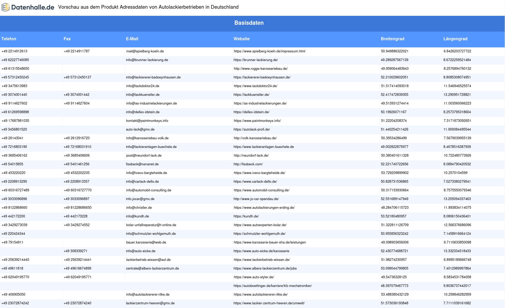Select longitude value 13.332334518433
Viewport: 505px width, 308px height.
pos(457,251)
